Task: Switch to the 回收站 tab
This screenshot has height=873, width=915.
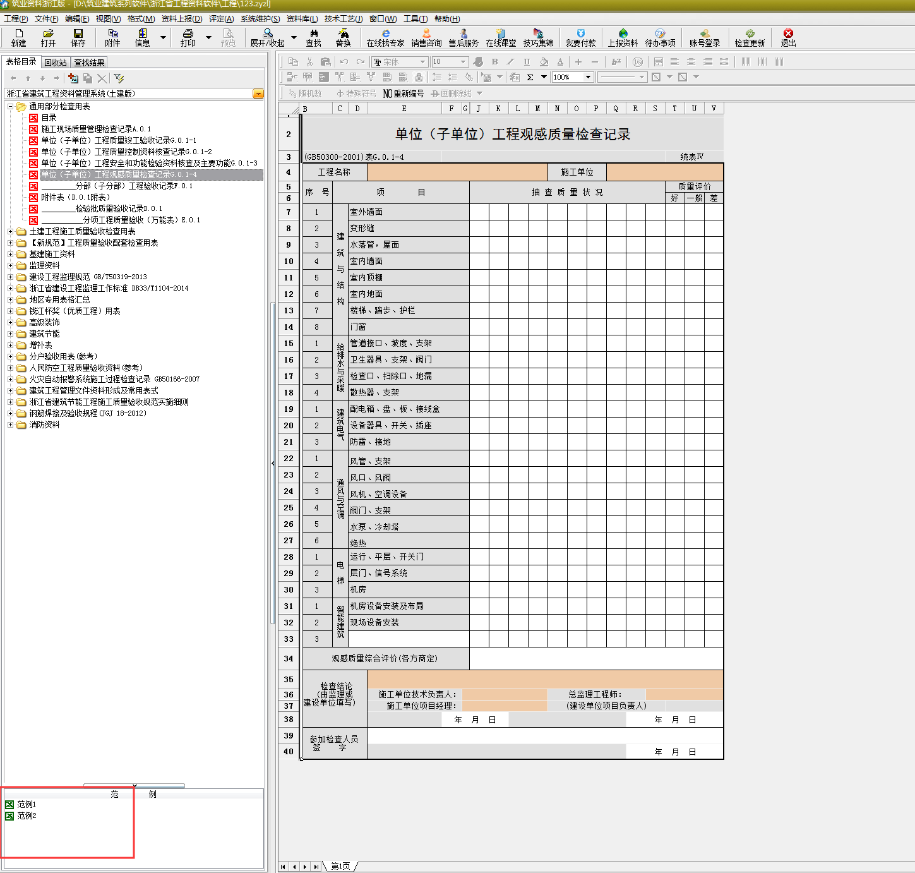Action: coord(56,63)
